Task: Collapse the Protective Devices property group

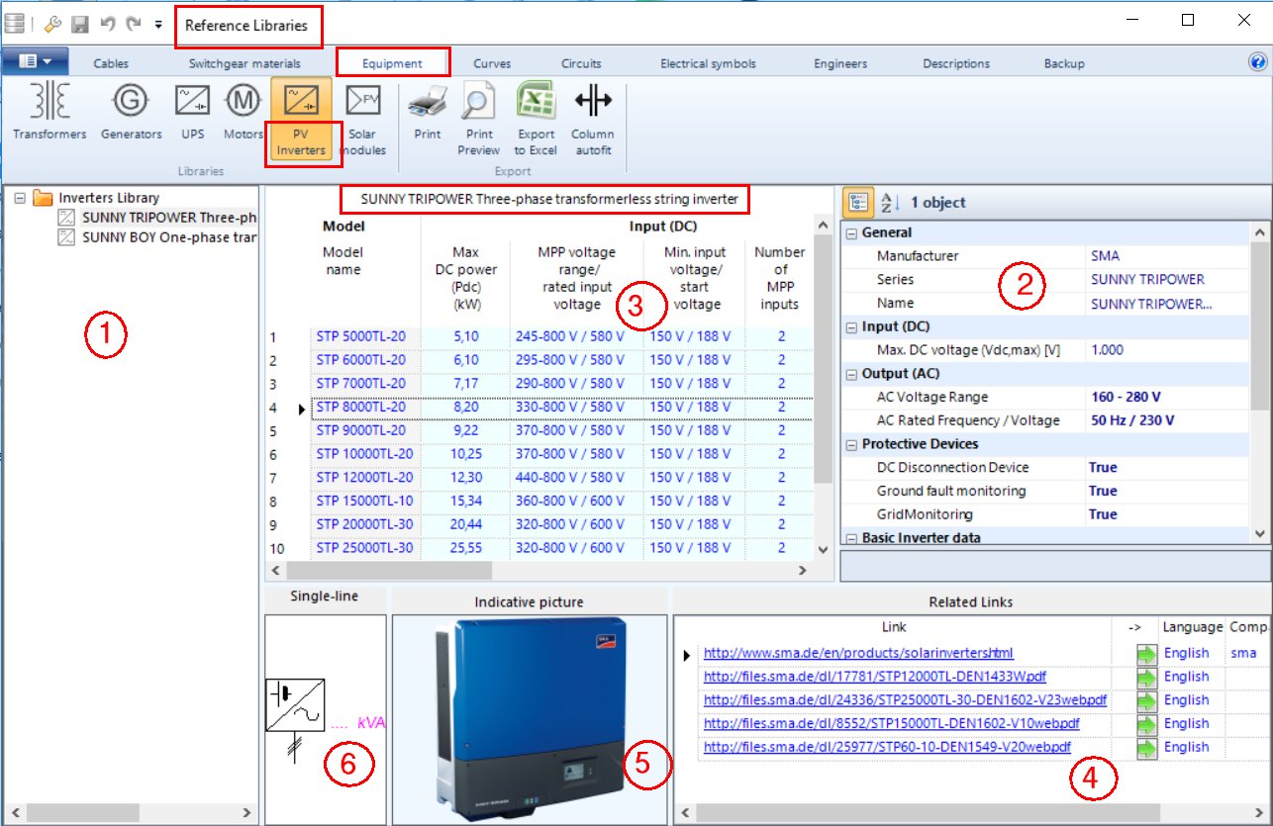Action: pos(849,443)
